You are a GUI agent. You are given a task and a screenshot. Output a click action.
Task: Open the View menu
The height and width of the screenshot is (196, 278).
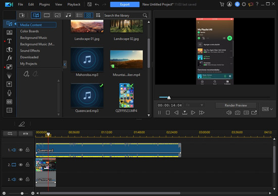pos(59,5)
